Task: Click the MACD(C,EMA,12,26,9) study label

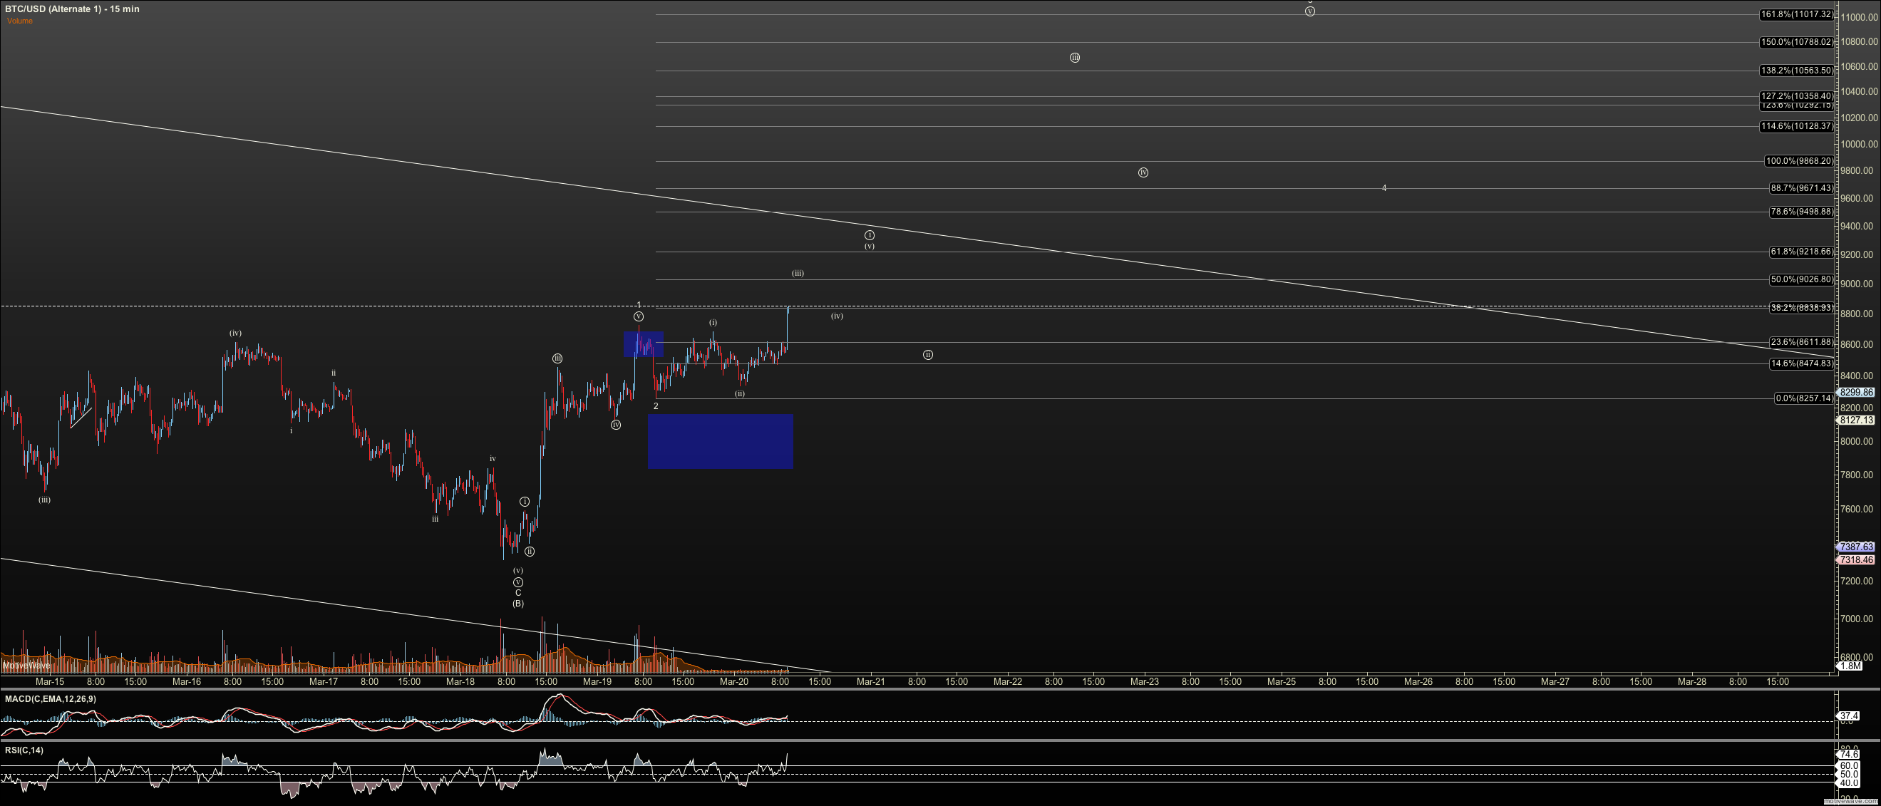Action: point(50,699)
